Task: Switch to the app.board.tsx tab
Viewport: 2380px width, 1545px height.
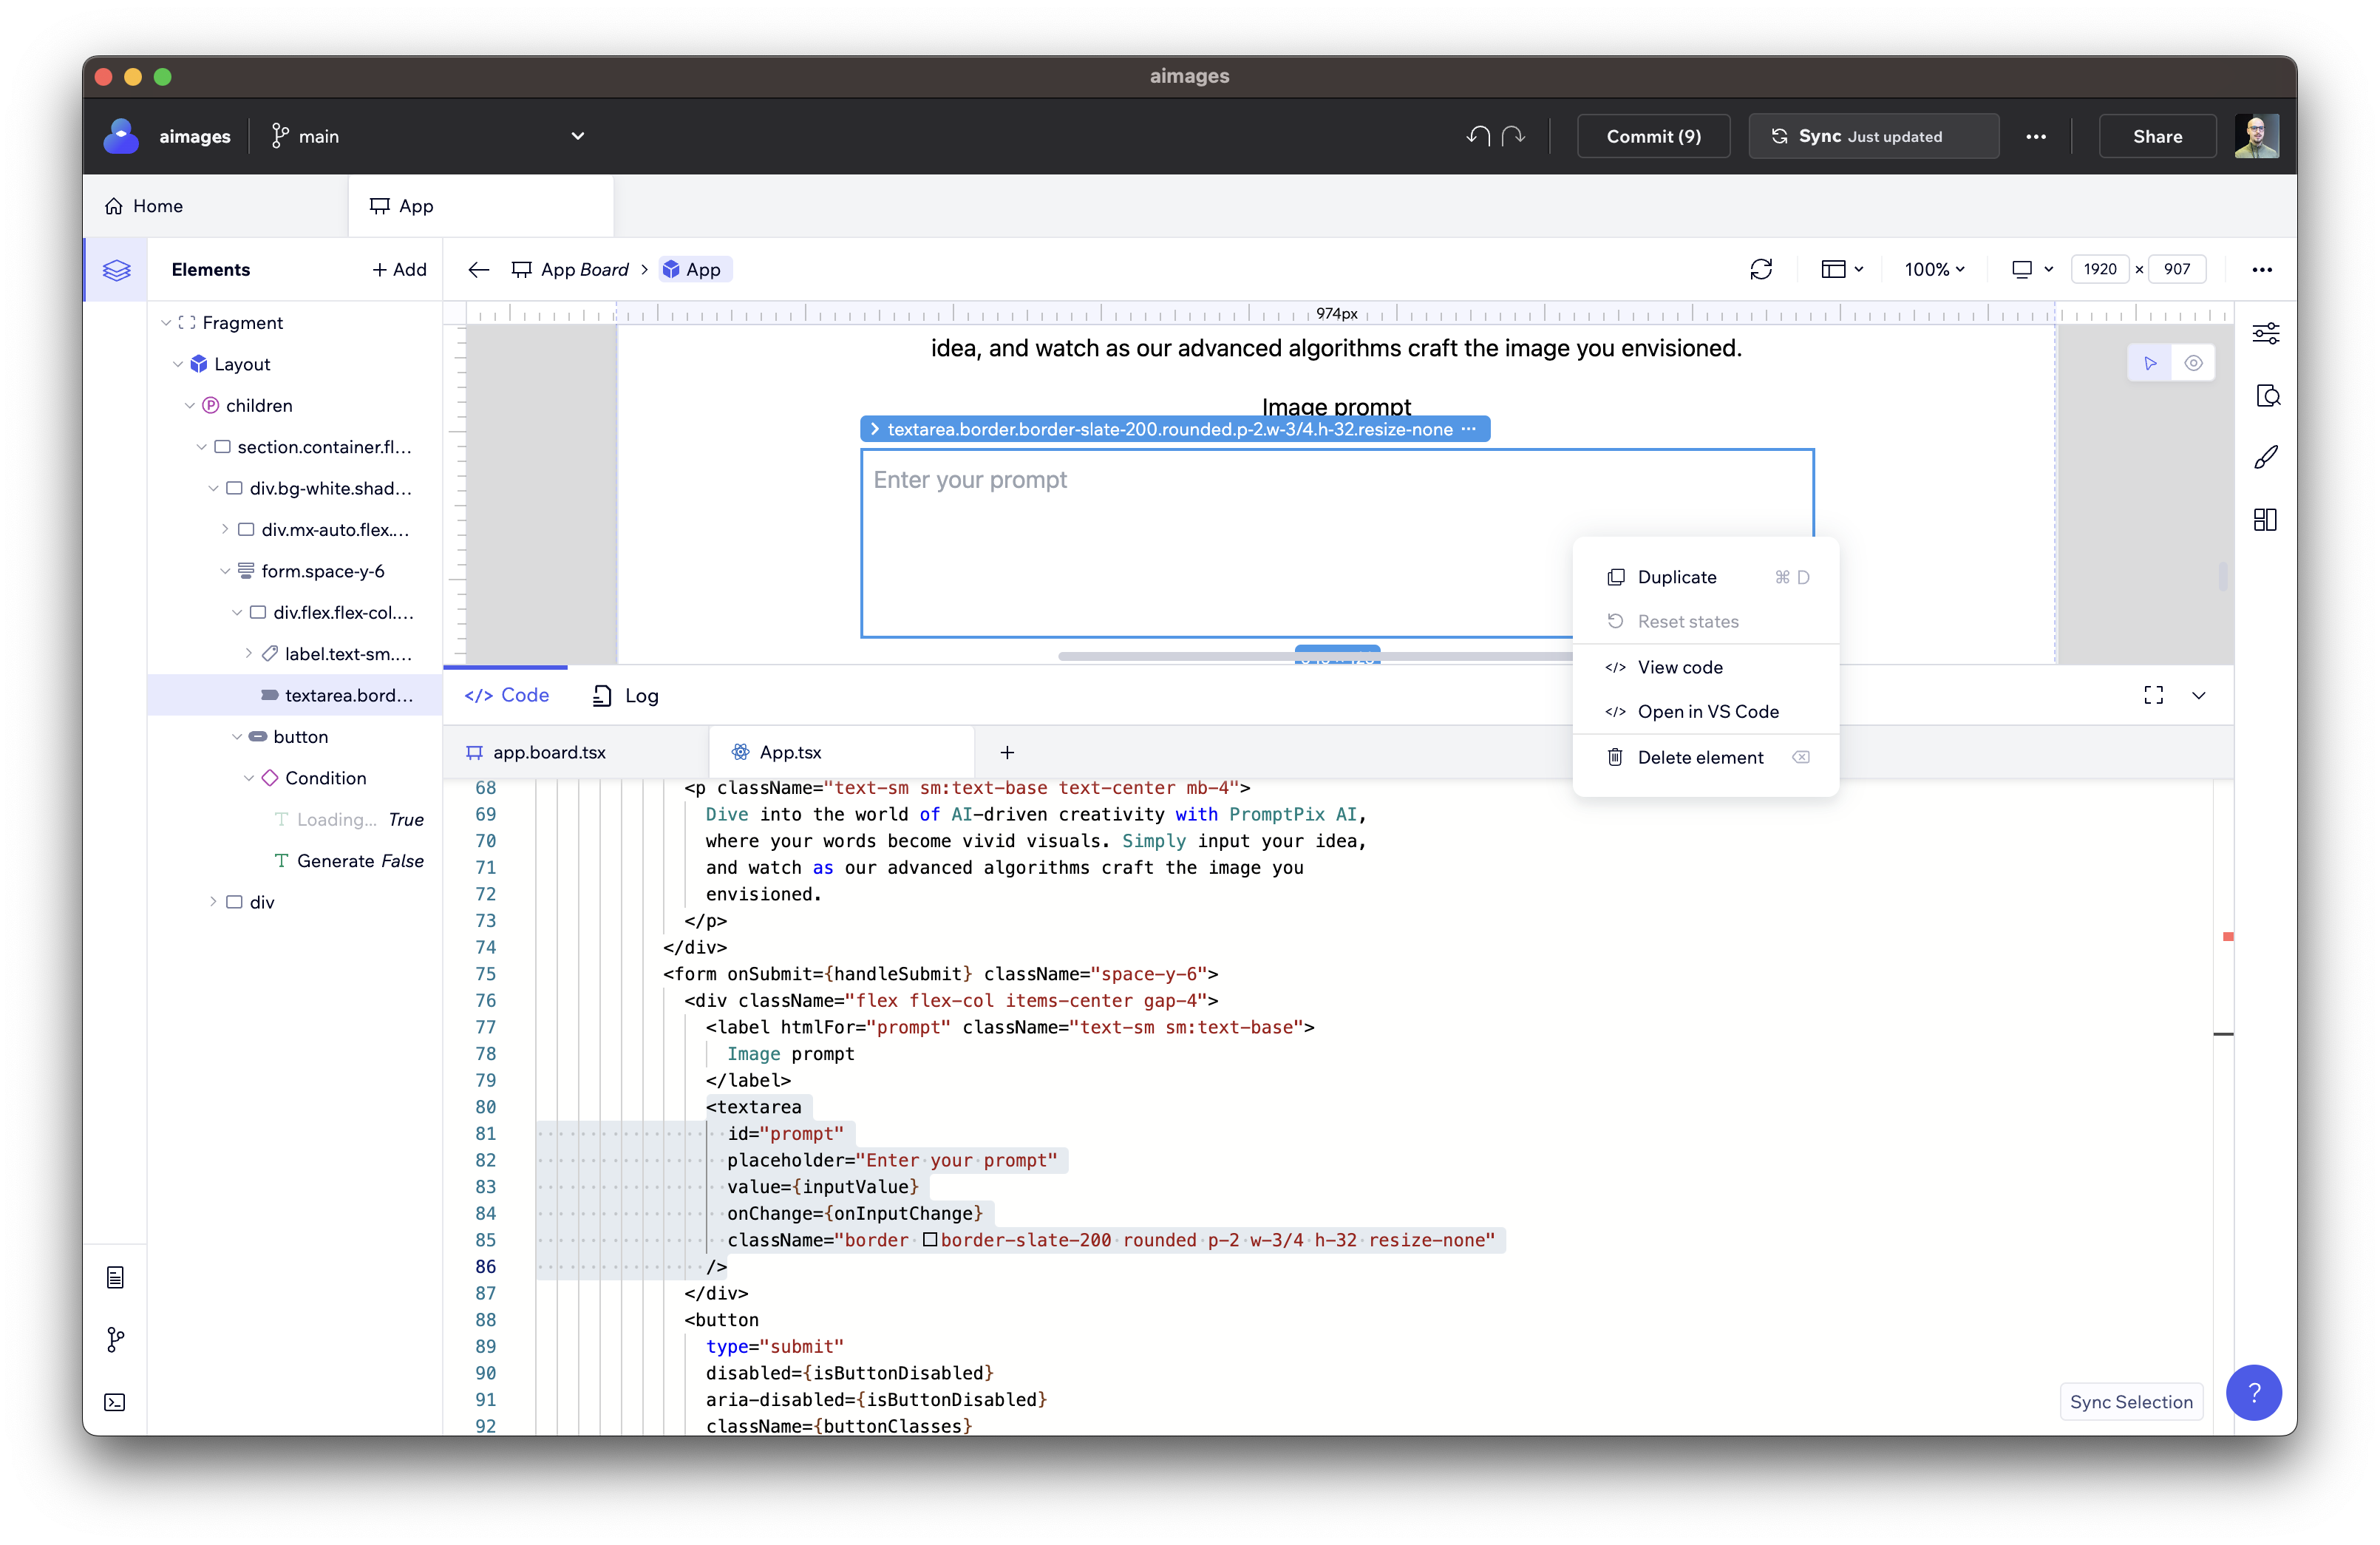Action: [x=549, y=752]
